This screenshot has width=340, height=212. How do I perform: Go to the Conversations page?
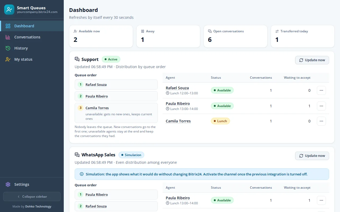(32, 37)
